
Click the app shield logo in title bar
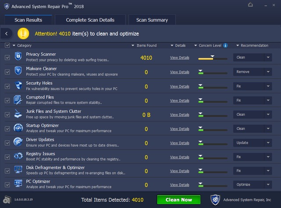(x=7, y=7)
